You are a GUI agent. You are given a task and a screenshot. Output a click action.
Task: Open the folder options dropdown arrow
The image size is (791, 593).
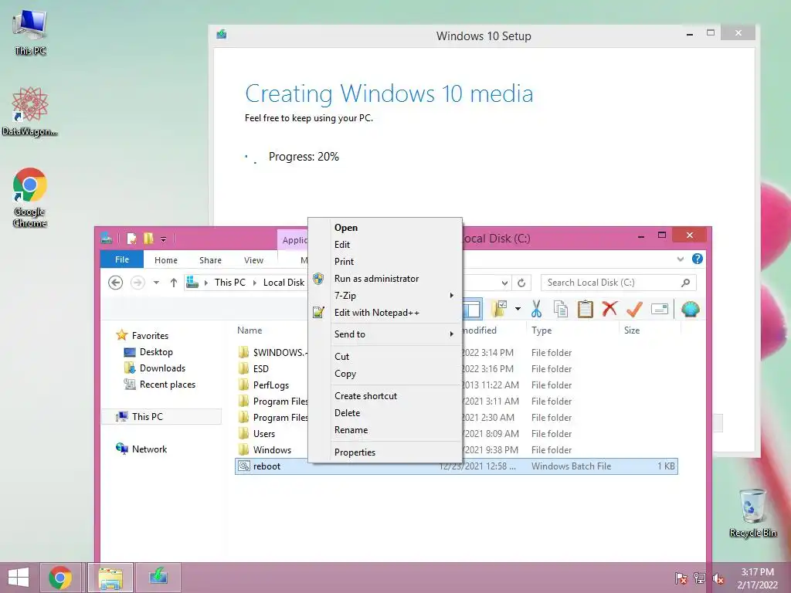click(518, 309)
